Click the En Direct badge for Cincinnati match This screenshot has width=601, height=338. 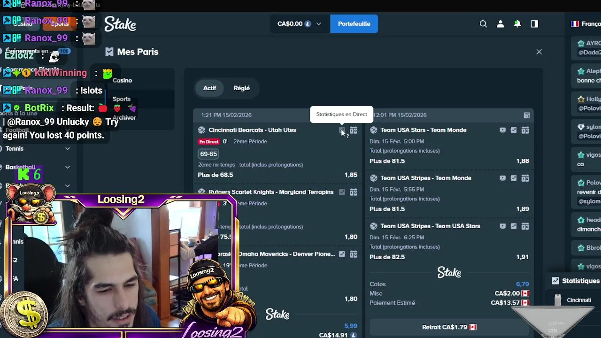[209, 141]
